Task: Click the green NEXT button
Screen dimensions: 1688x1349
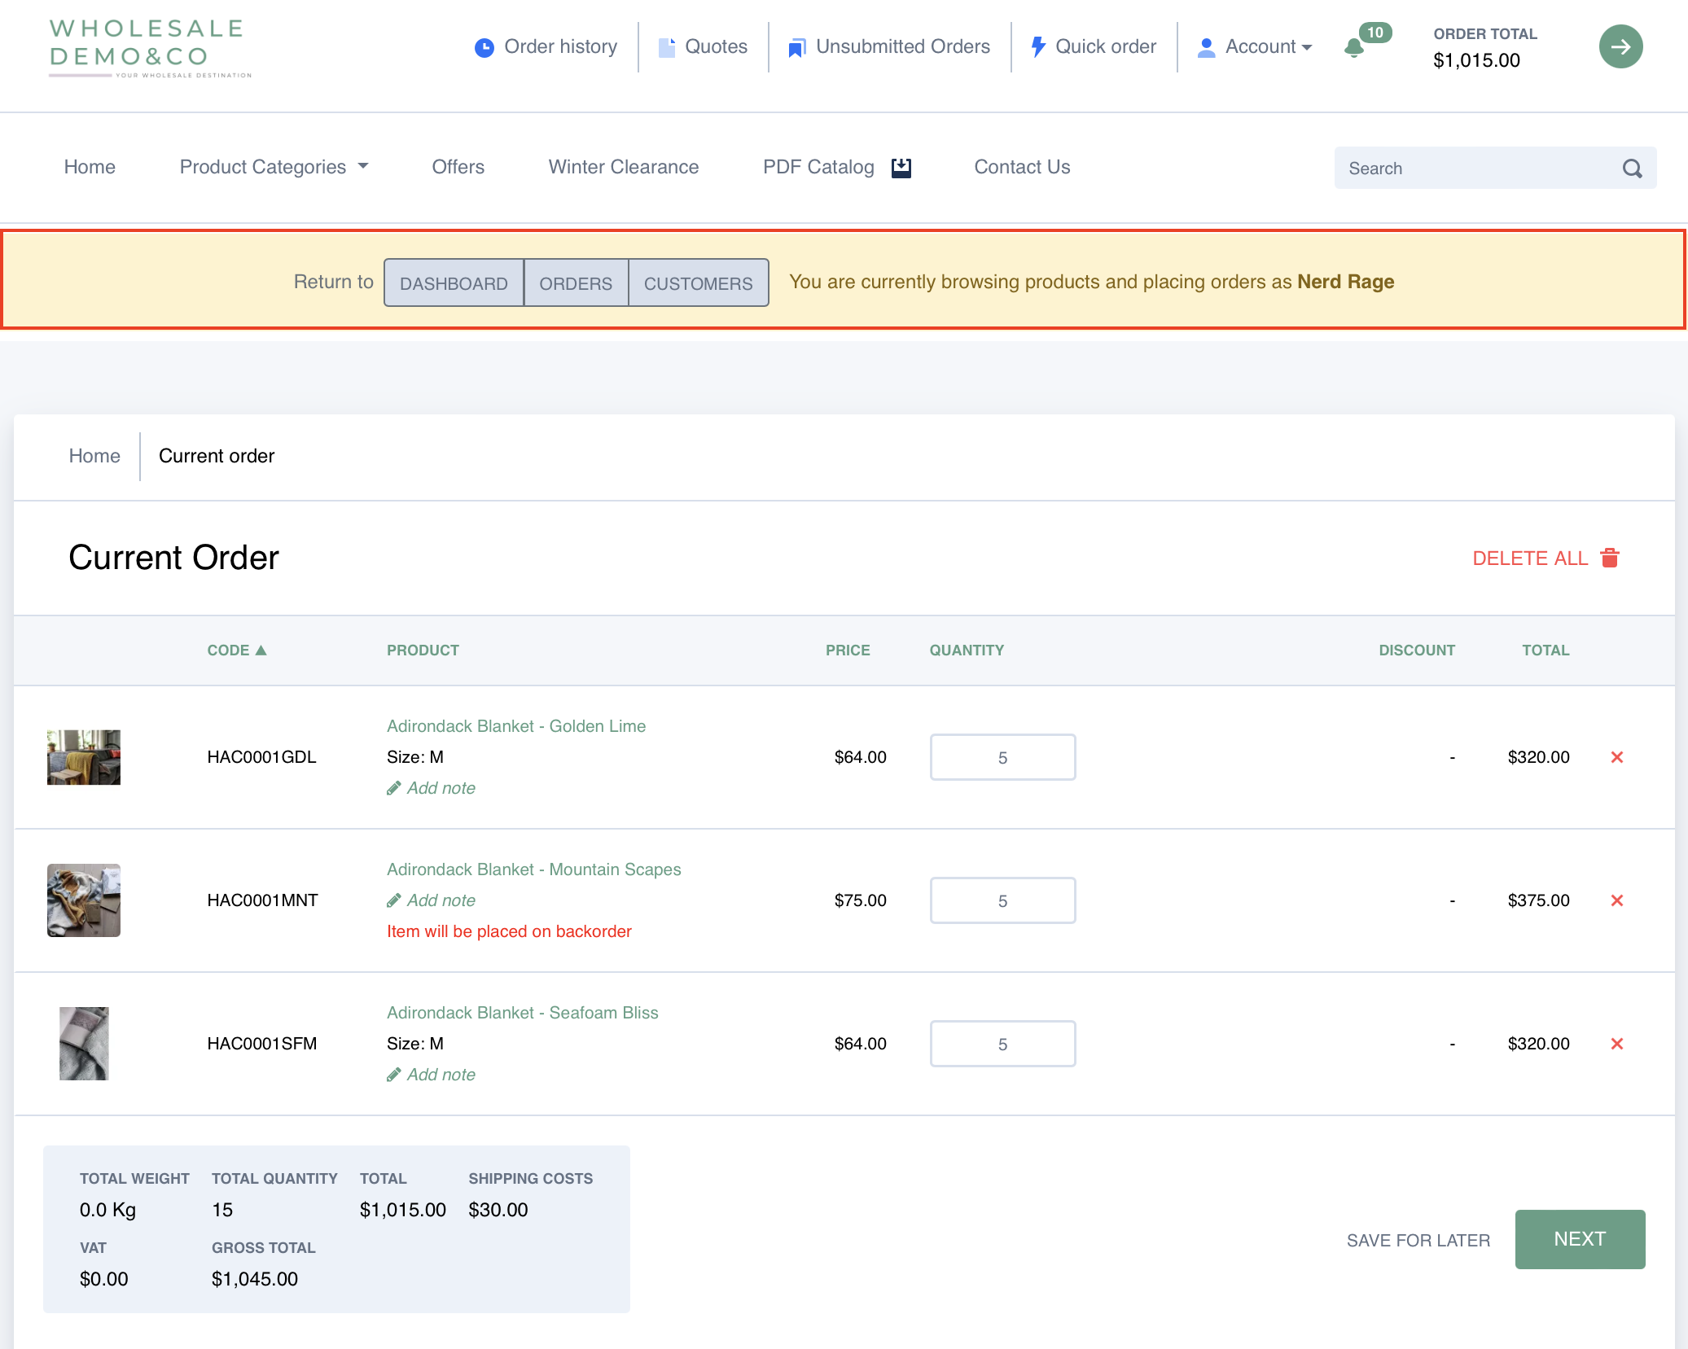Action: coord(1579,1239)
